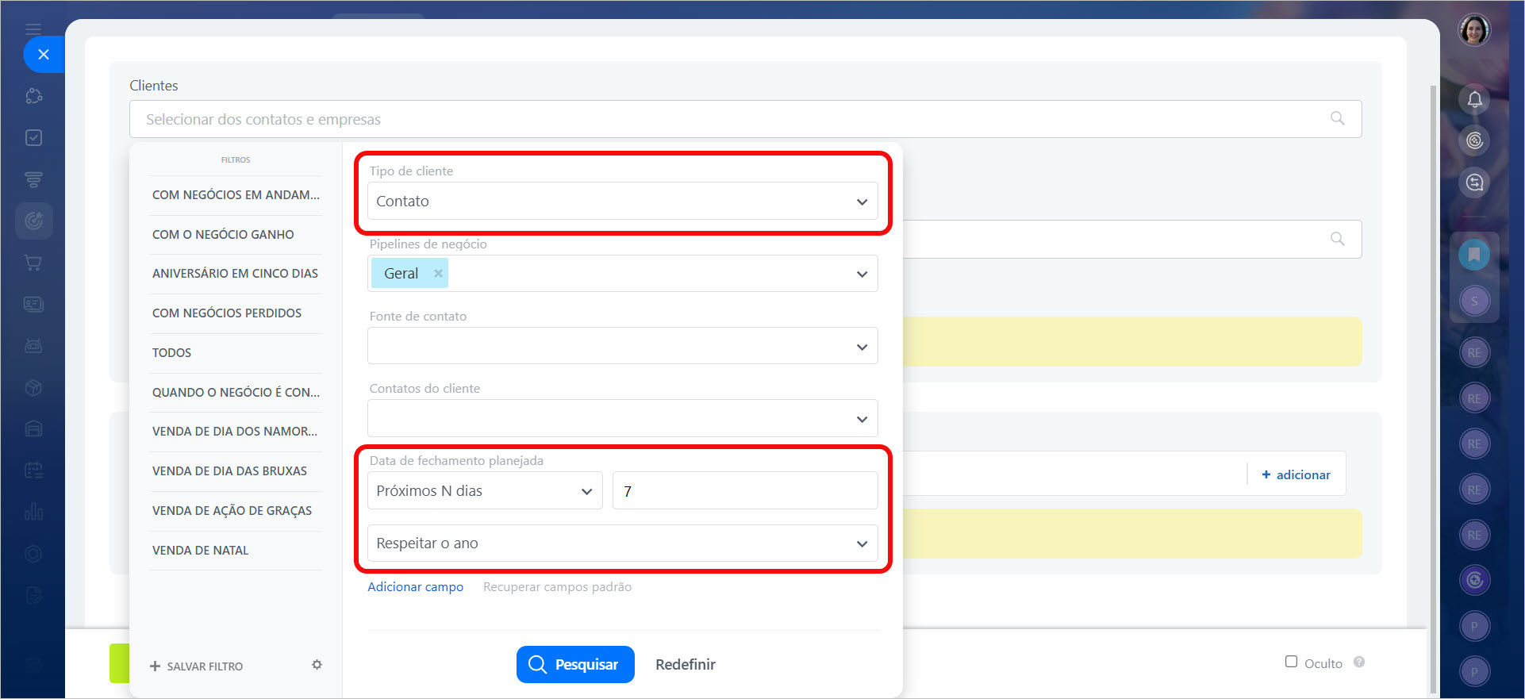The image size is (1525, 699).
Task: Remove the Geral pipeline tag
Action: point(438,273)
